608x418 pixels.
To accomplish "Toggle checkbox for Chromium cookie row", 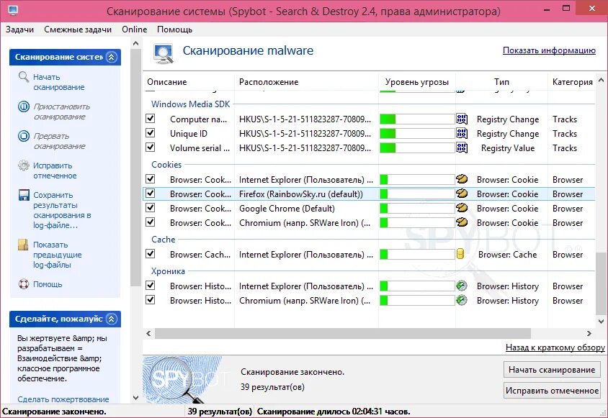I will pyautogui.click(x=151, y=222).
